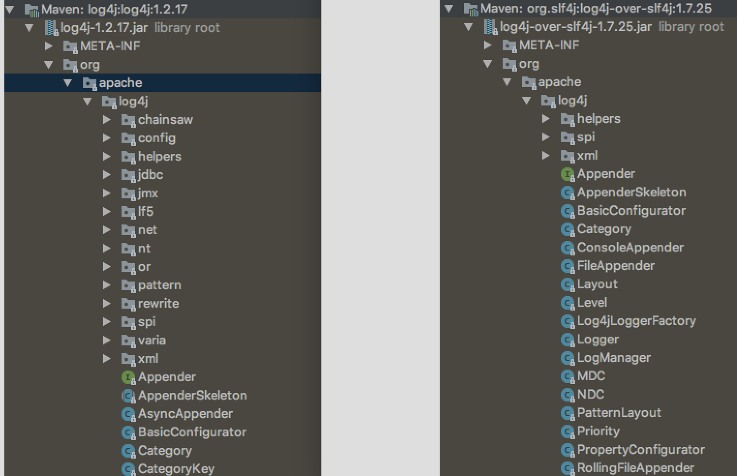Click the Log4jLoggerFactory class icon
Viewport: 737px width, 476px height.
(x=568, y=321)
